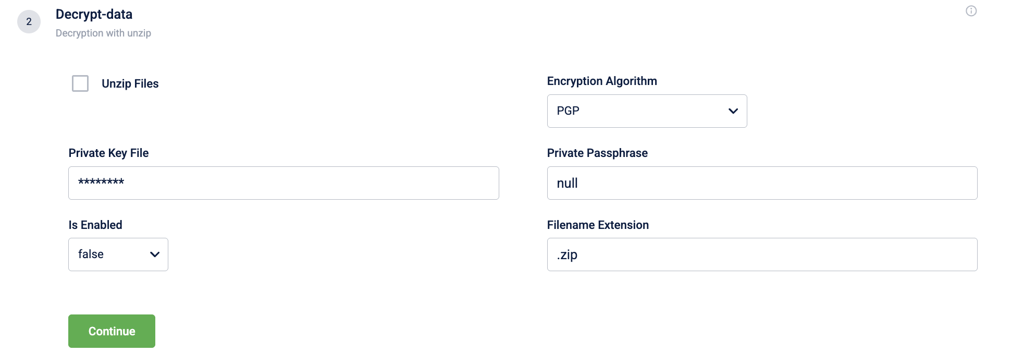Image resolution: width=1011 pixels, height=364 pixels.
Task: Click the Filename Extension label
Action: 597,225
